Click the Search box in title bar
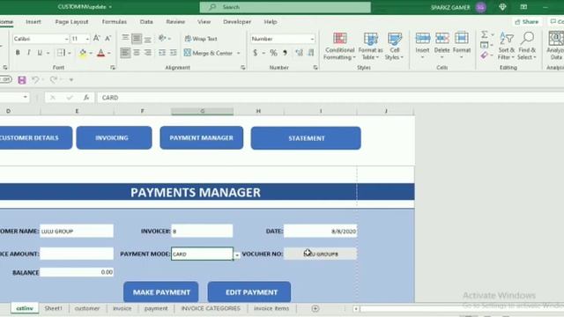Image resolution: width=564 pixels, height=317 pixels. 286,7
